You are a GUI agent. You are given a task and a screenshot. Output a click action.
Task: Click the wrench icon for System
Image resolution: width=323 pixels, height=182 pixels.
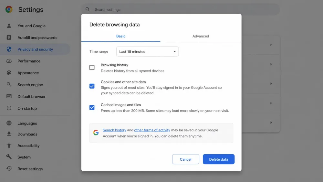click(9, 157)
